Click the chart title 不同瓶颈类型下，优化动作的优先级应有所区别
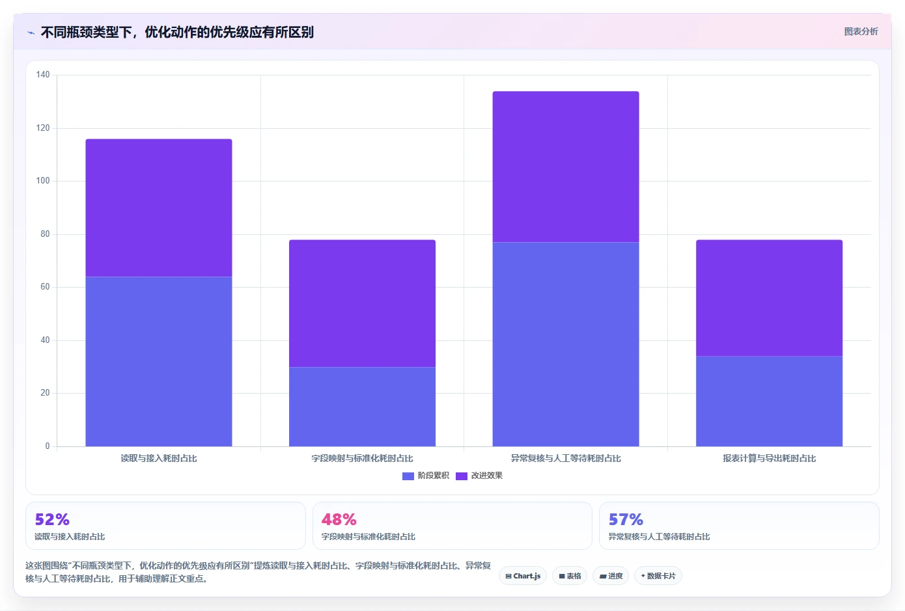 point(177,32)
